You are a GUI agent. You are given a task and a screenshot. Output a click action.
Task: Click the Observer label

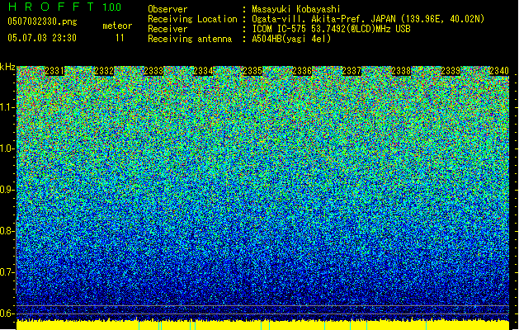pyautogui.click(x=167, y=9)
